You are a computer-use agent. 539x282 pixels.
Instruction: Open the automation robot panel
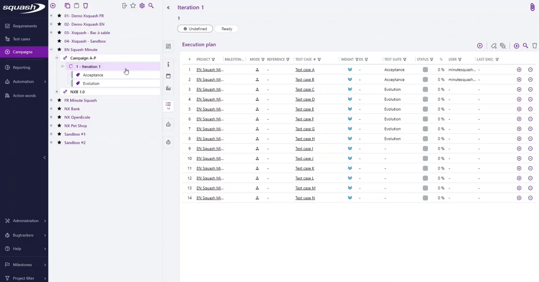click(168, 124)
